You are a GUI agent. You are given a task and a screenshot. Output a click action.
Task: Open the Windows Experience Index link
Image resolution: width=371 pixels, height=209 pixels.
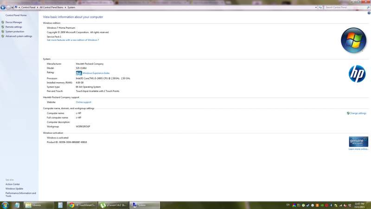pos(96,73)
